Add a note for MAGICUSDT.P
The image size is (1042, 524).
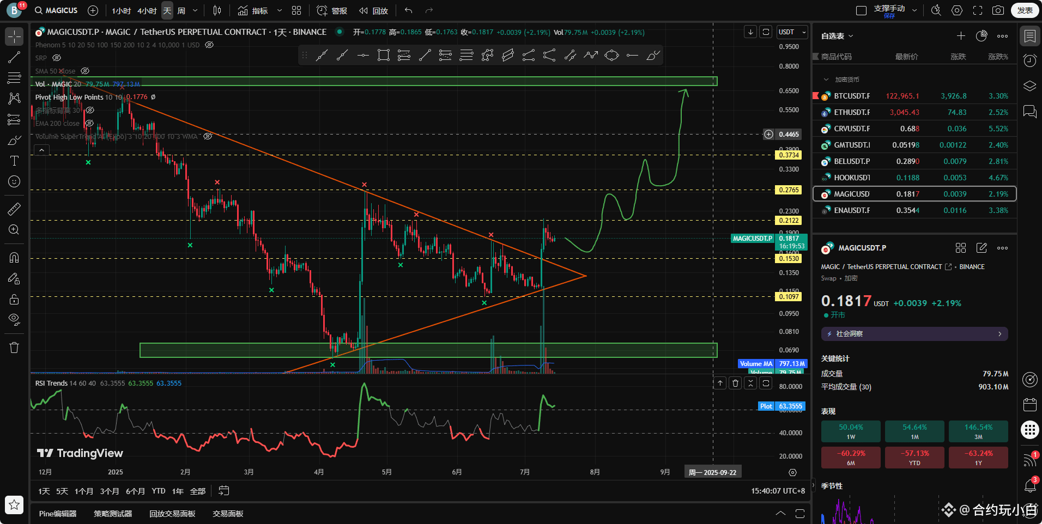(982, 248)
